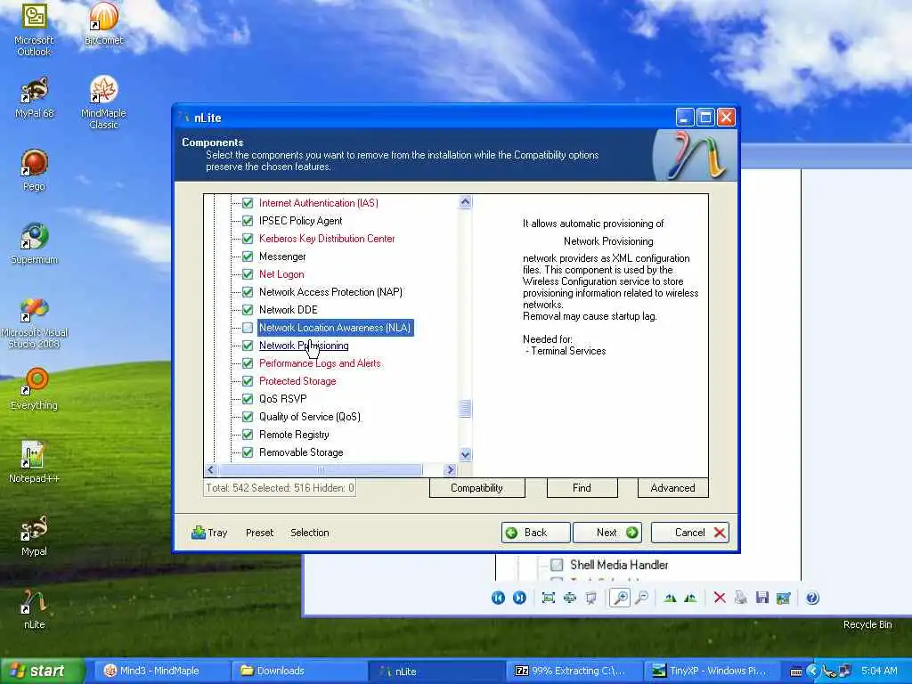Click the Tray option in nLite
The width and height of the screenshot is (912, 684).
click(209, 533)
